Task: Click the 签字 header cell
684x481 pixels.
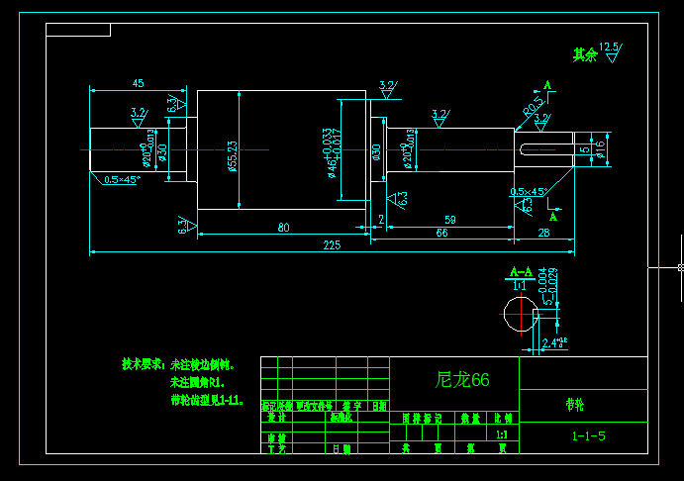Action: pos(351,407)
